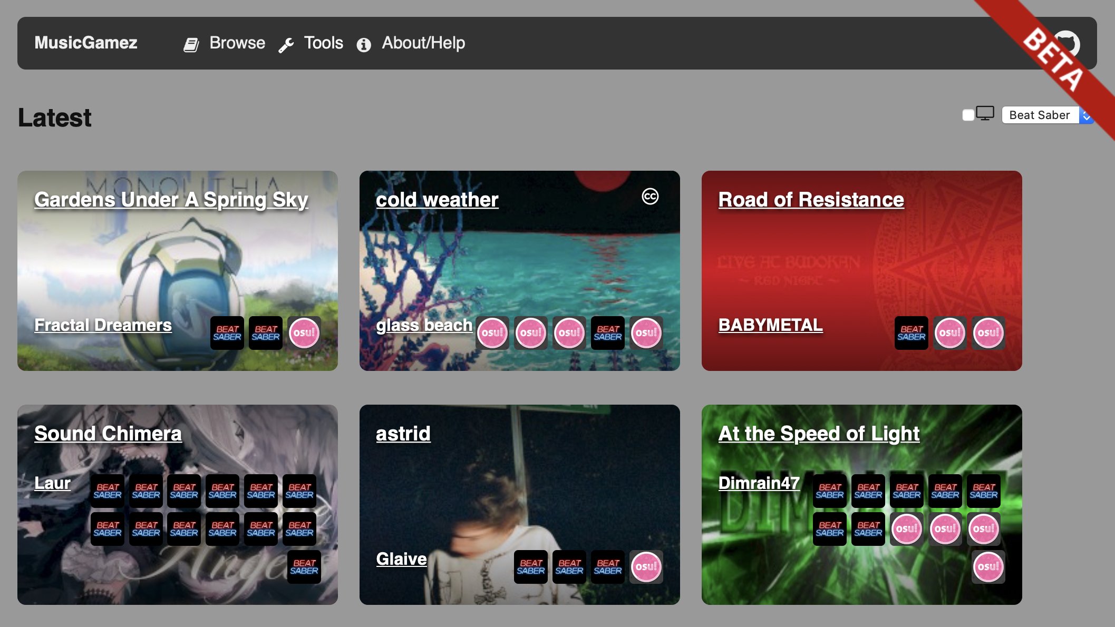Click first osu! icon on BABYMETAL card
The width and height of the screenshot is (1115, 627).
pos(950,333)
